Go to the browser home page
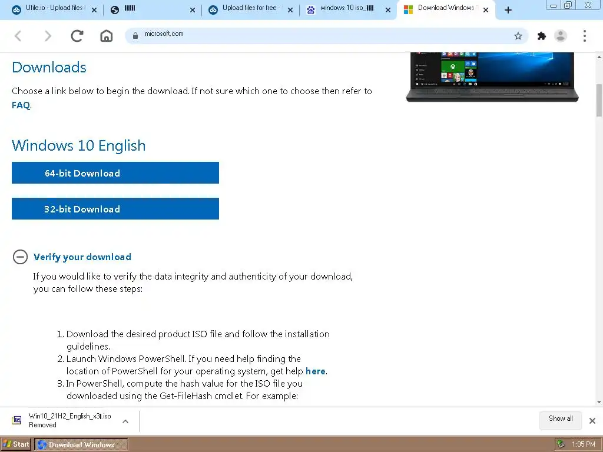This screenshot has height=452, width=603. [x=107, y=36]
